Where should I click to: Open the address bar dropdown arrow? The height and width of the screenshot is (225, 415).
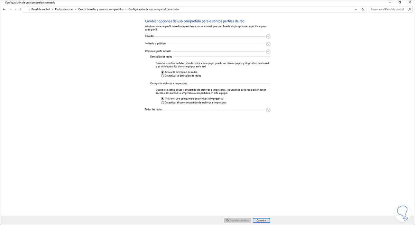coord(355,9)
